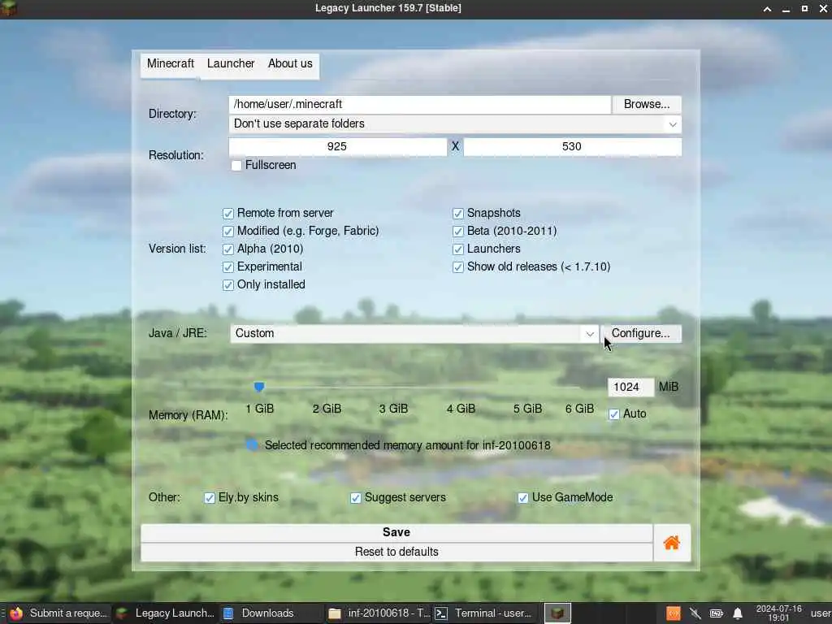Select the Minecraft tab
Viewport: 832px width, 624px height.
171,63
